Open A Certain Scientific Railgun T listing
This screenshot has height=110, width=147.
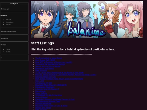click(x=47, y=89)
